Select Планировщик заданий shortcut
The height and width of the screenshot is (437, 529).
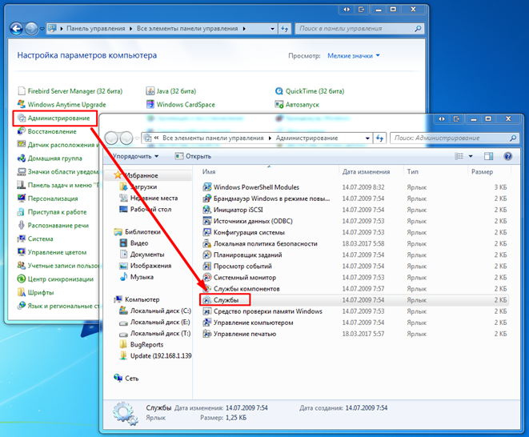[249, 255]
